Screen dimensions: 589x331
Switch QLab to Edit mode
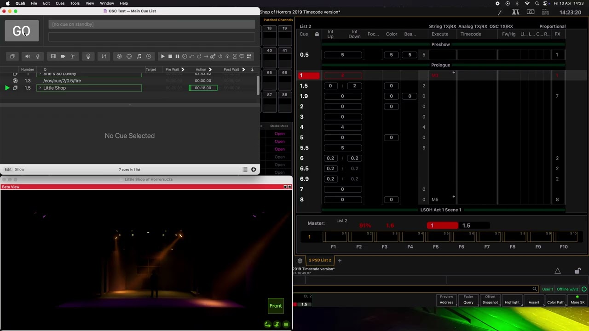pyautogui.click(x=8, y=169)
